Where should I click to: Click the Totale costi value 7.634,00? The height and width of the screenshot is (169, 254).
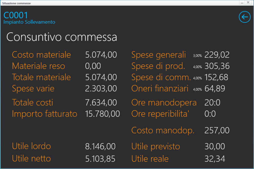tap(101, 103)
